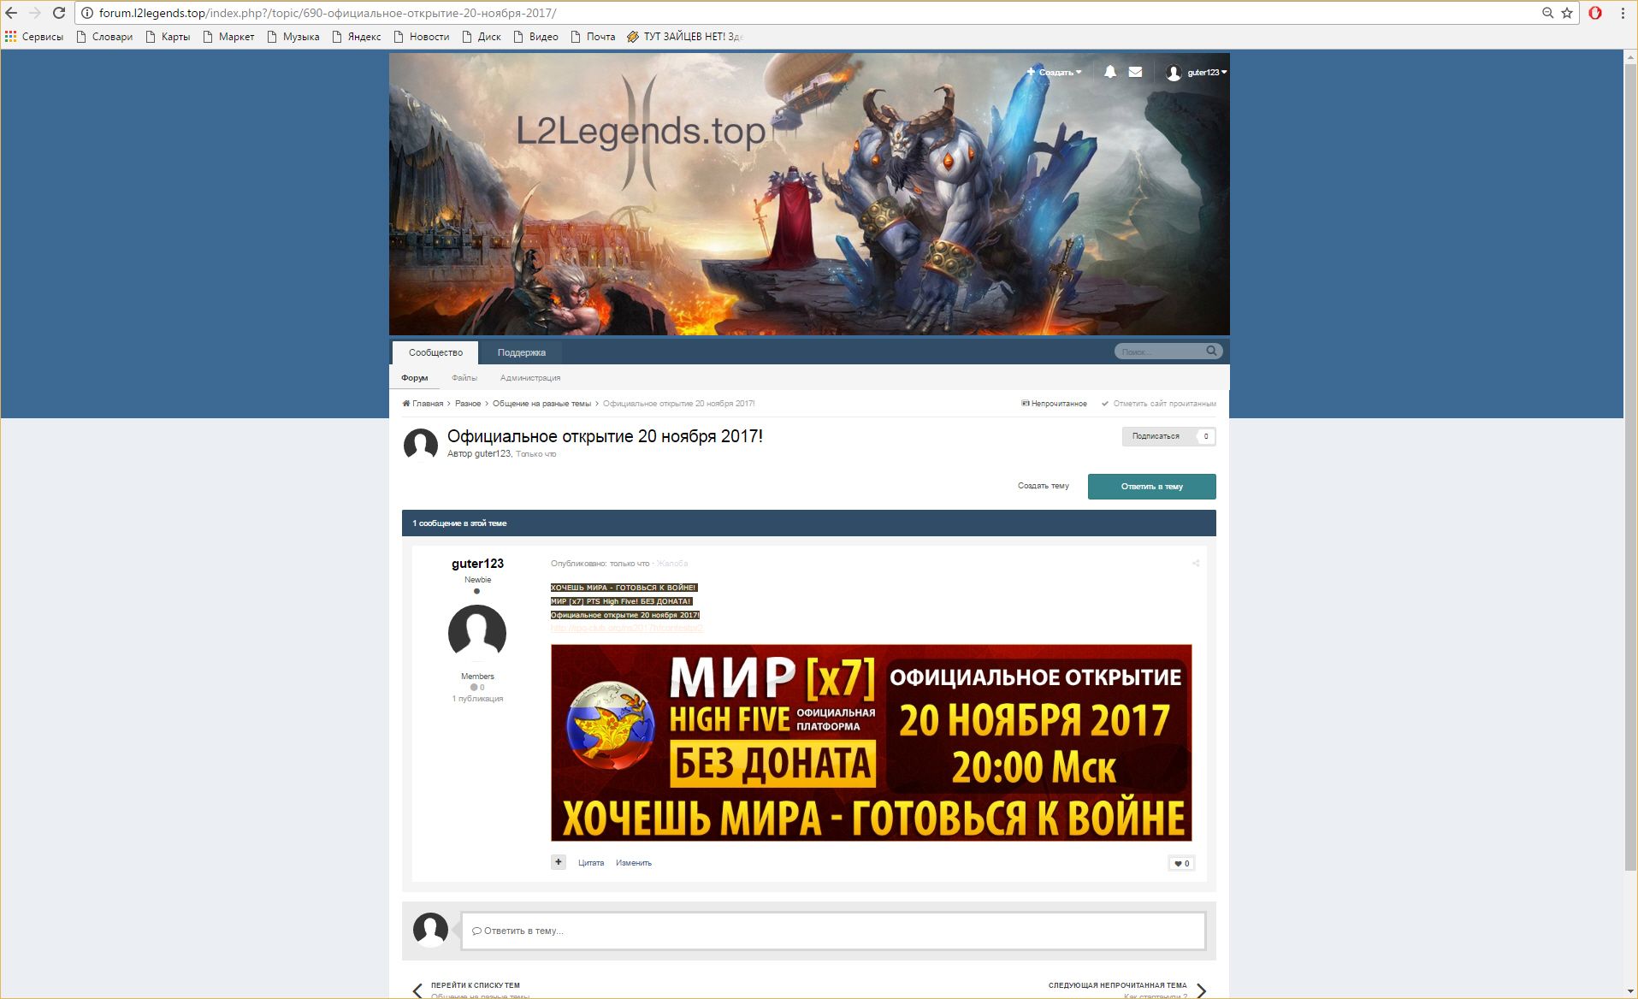
Task: Open the Диск bookmark
Action: pyautogui.click(x=481, y=37)
